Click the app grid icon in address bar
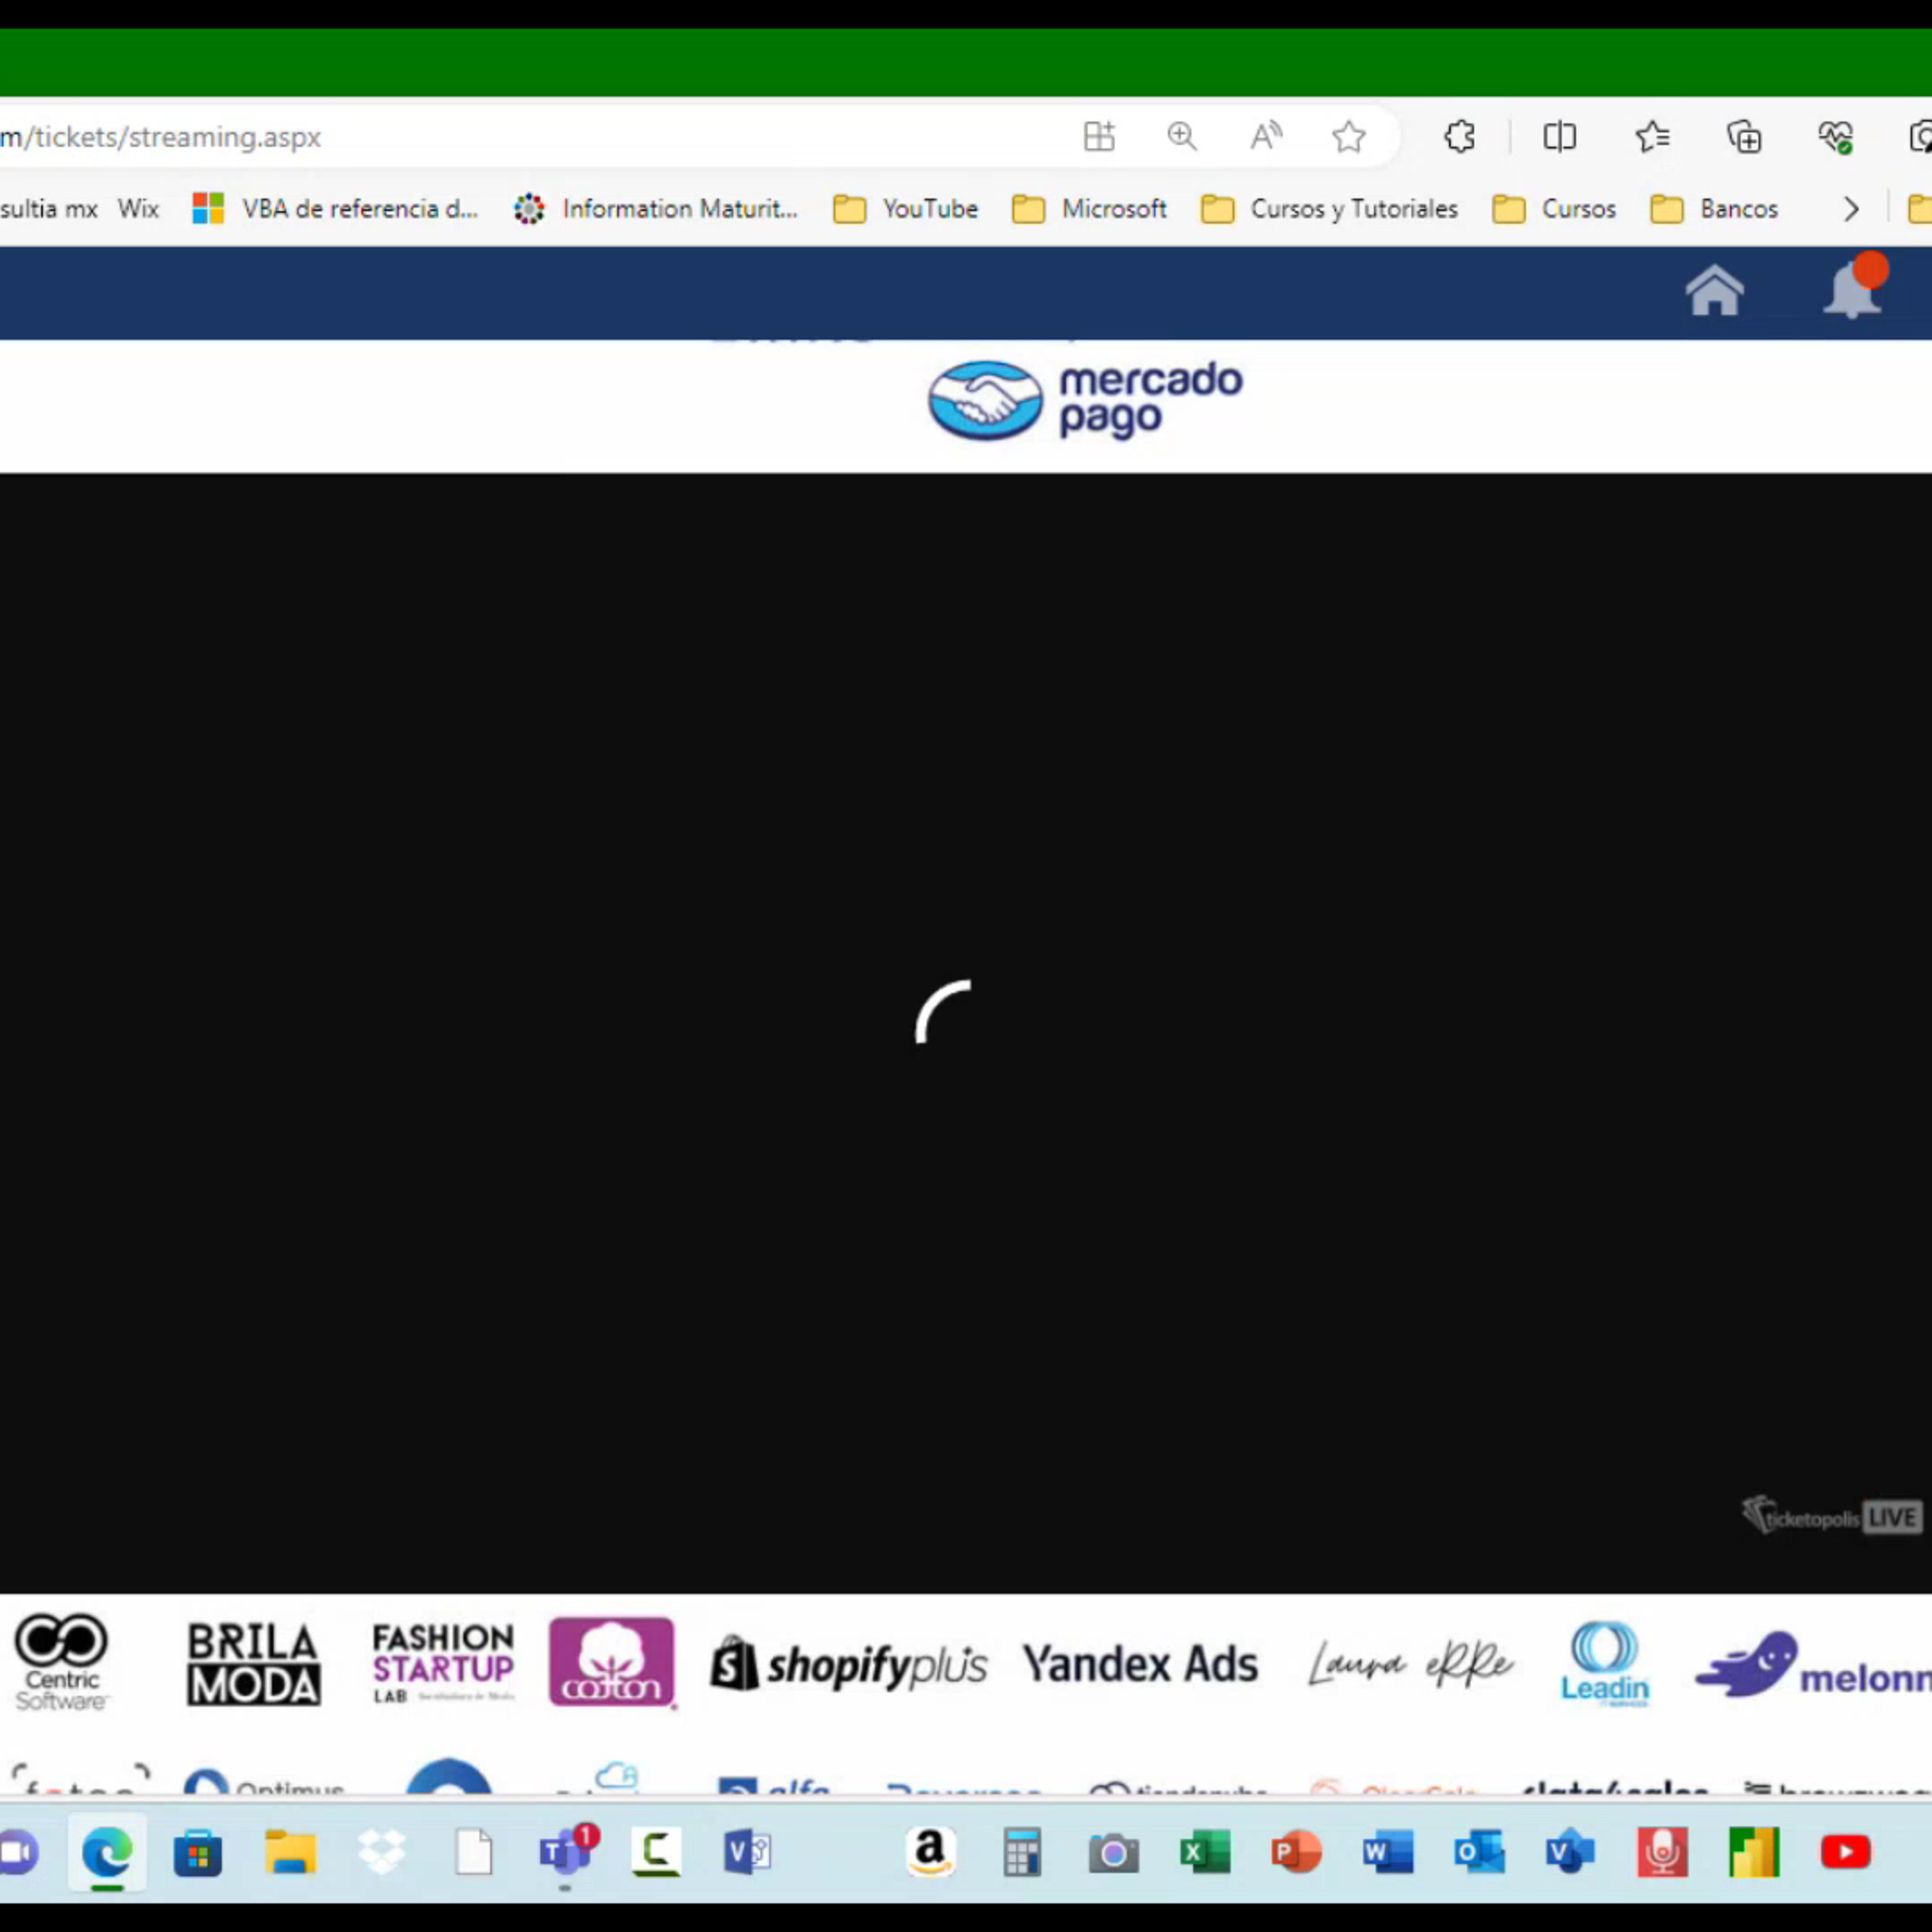This screenshot has width=1932, height=1932. [x=1099, y=136]
